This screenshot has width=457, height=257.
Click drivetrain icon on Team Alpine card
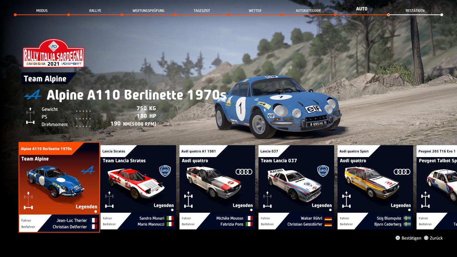click(28, 200)
